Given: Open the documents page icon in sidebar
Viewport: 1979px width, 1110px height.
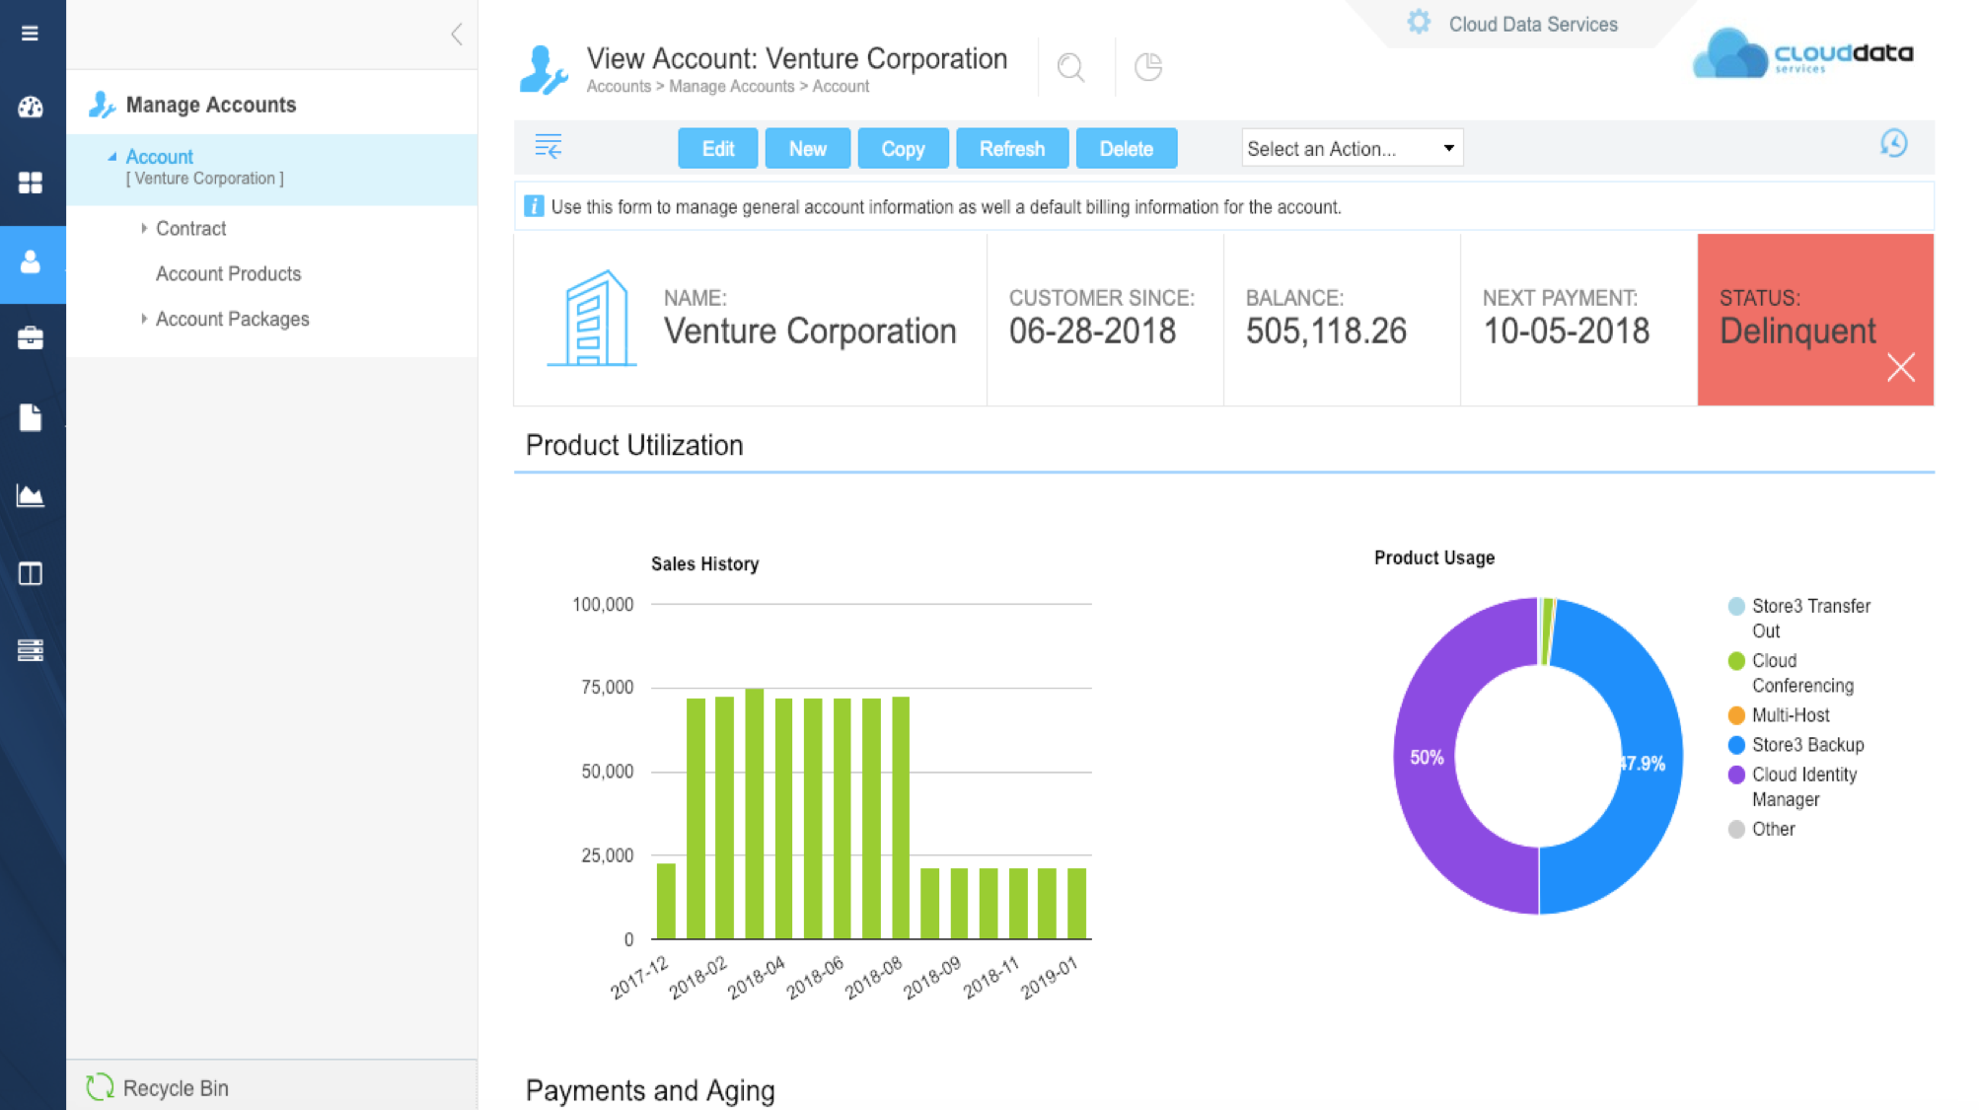Looking at the screenshot, I should (32, 417).
